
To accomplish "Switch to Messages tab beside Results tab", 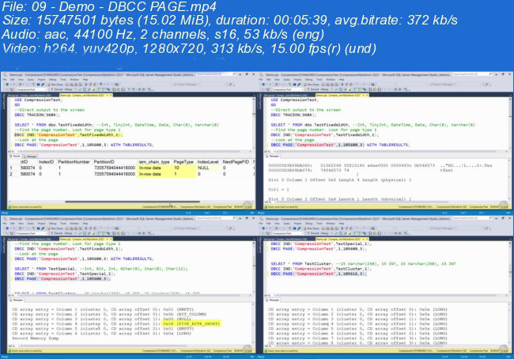I will click(x=30, y=156).
